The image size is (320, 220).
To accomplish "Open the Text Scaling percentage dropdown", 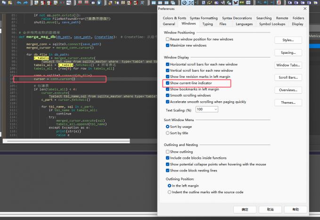I will pyautogui.click(x=206, y=109).
